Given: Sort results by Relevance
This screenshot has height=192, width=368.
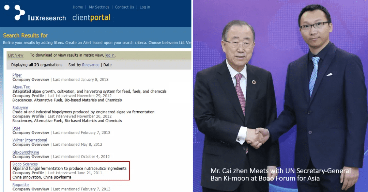Looking at the screenshot, I should pyautogui.click(x=91, y=65).
